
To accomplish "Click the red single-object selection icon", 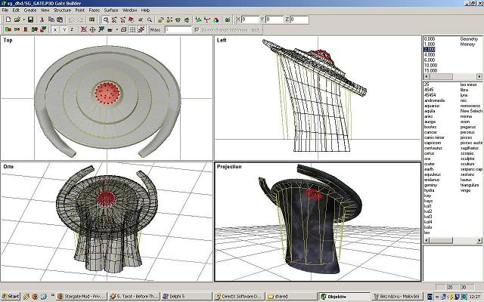I will click(26, 29).
